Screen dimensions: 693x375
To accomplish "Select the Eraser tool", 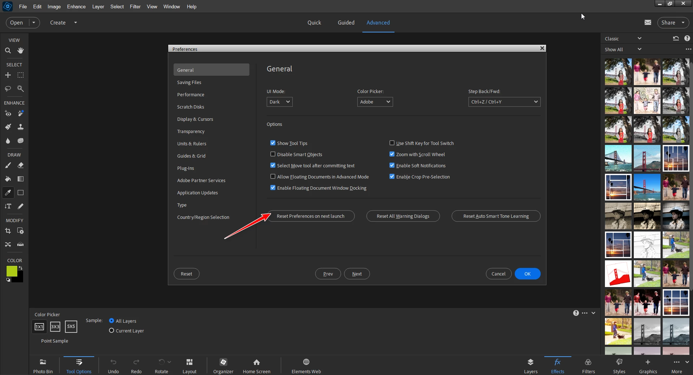I will click(x=21, y=166).
